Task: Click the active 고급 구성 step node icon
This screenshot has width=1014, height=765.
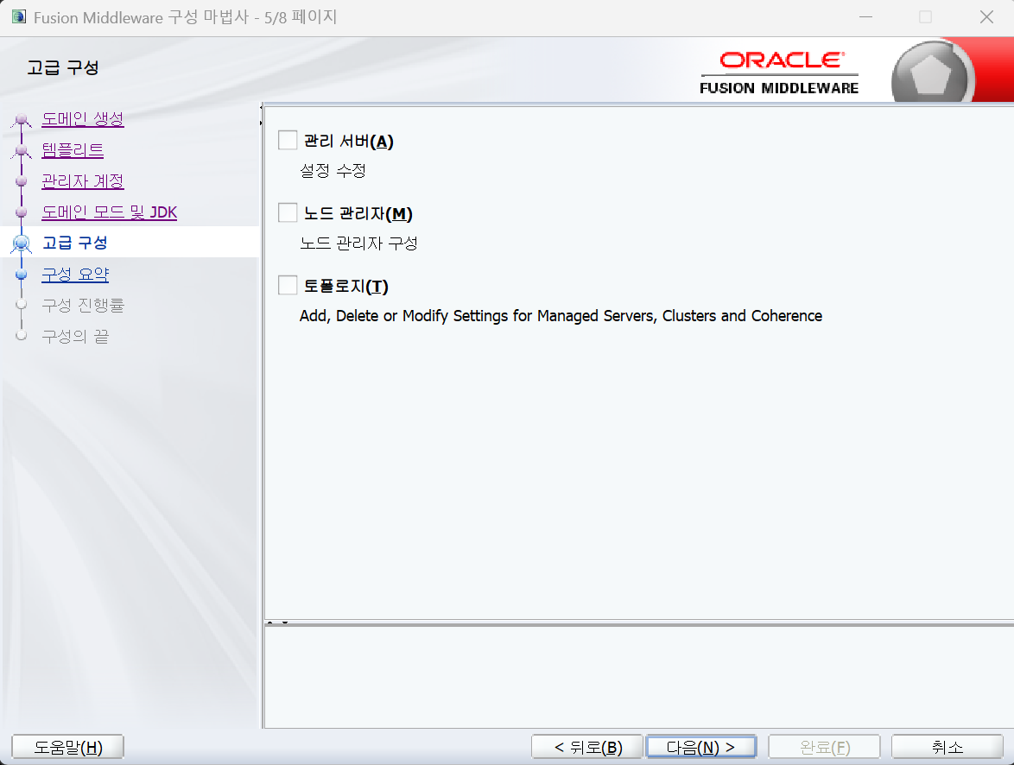Action: click(22, 243)
